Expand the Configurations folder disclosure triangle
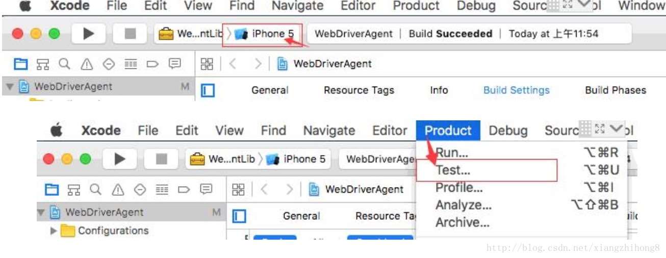Screen dimensions: 666x258 (x=54, y=230)
